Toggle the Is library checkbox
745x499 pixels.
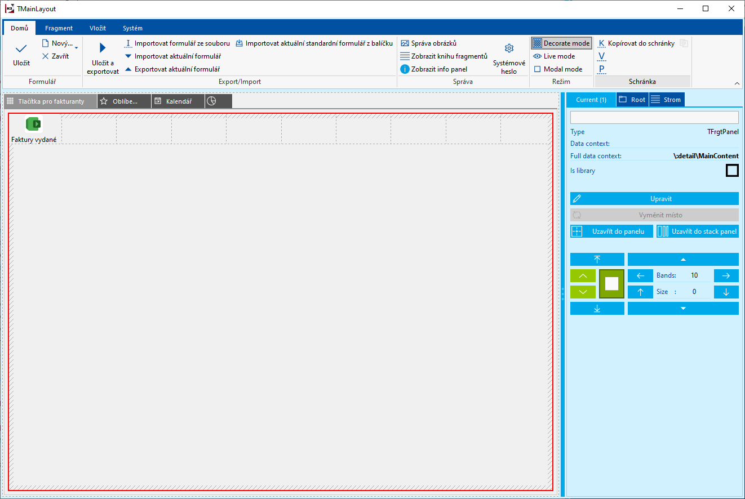[732, 170]
